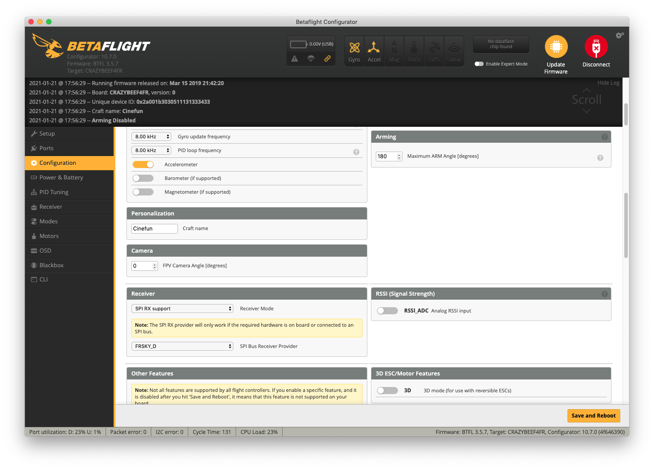The width and height of the screenshot is (654, 469).
Task: Open the Motors tab
Action: (x=70, y=236)
